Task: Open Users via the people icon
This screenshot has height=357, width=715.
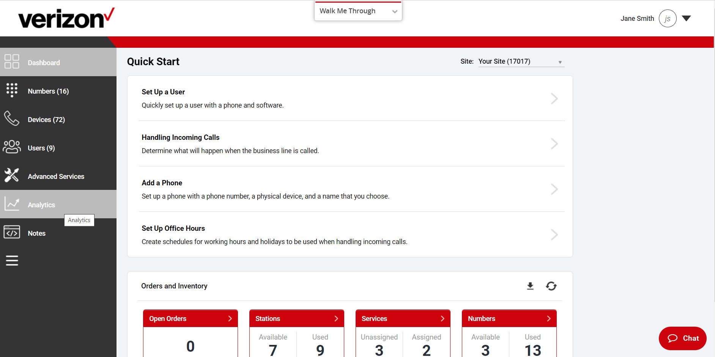Action: coord(12,147)
